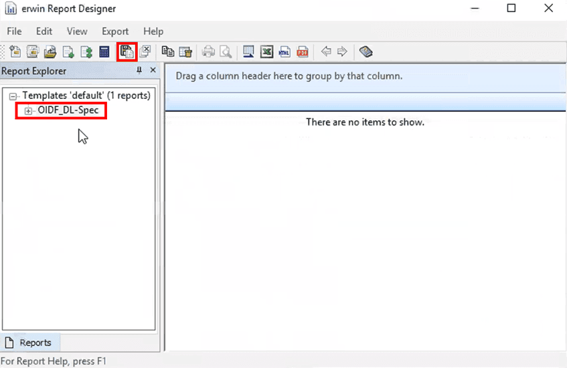Click the page with green plus icon
Viewport: 567px width, 368px height.
tap(68, 52)
